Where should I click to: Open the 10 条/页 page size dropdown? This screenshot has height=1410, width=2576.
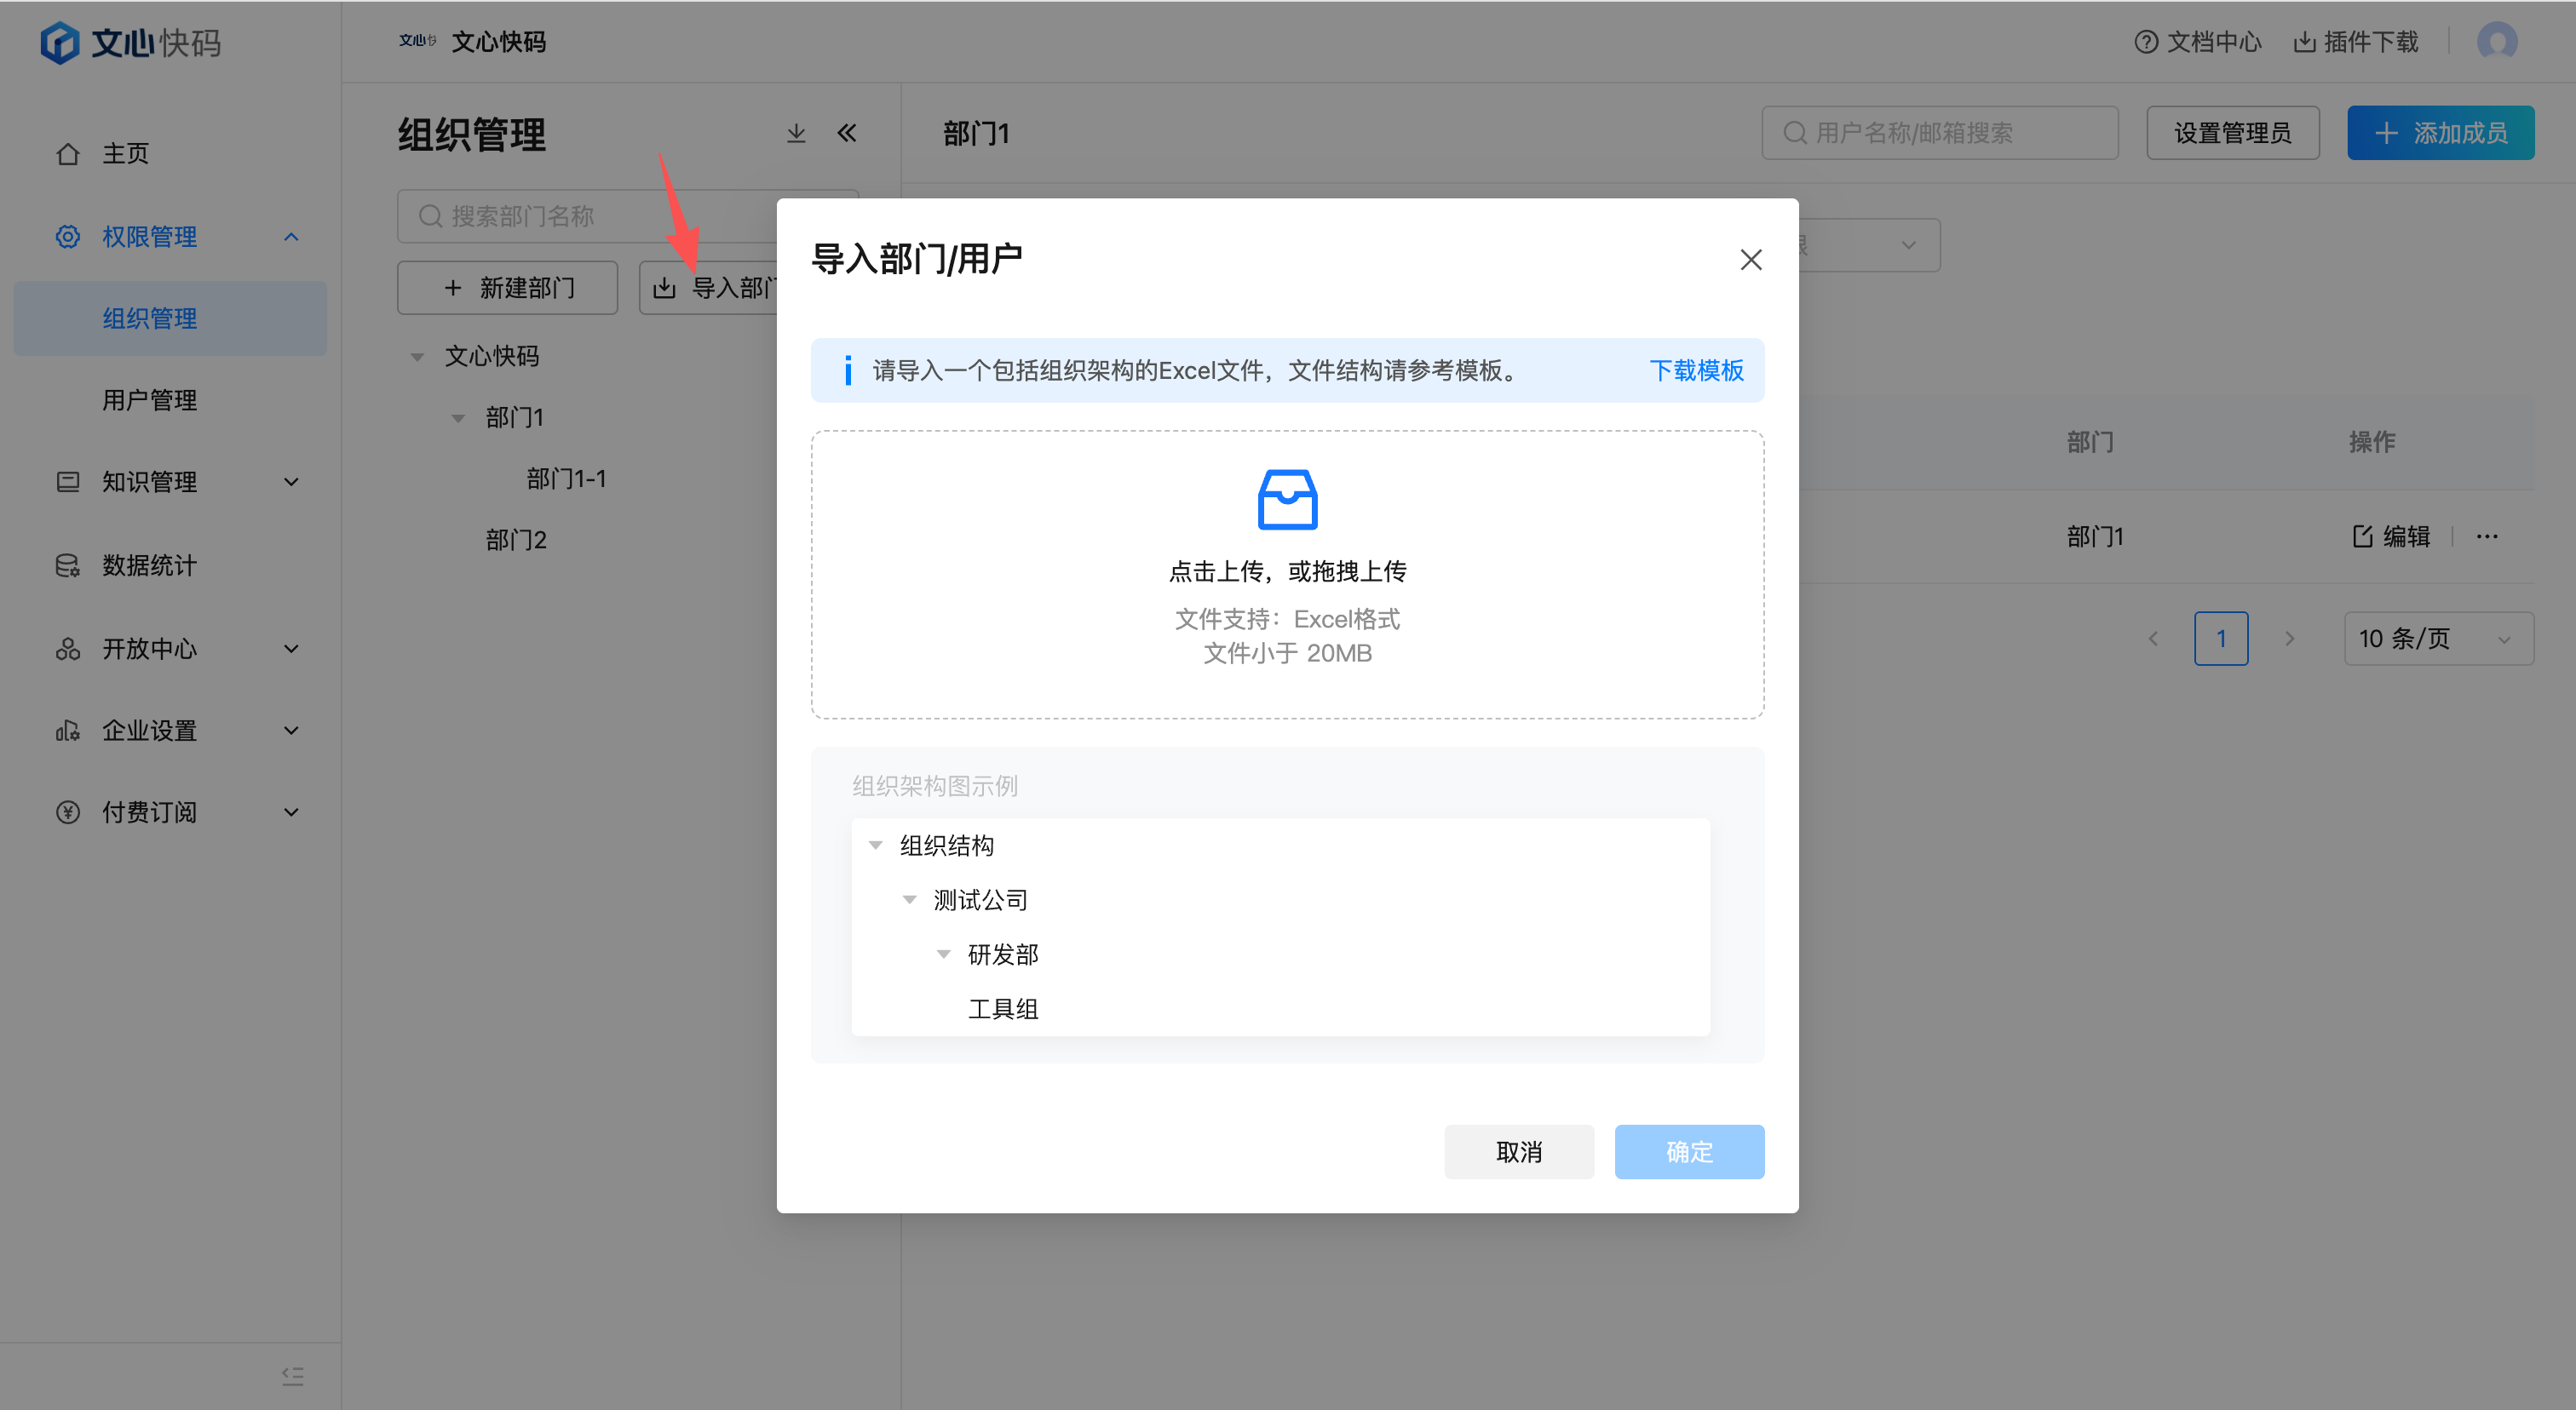(x=2438, y=639)
